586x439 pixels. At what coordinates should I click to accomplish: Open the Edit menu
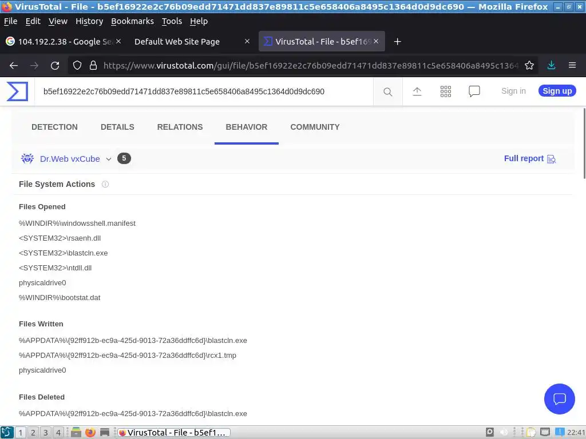[33, 21]
